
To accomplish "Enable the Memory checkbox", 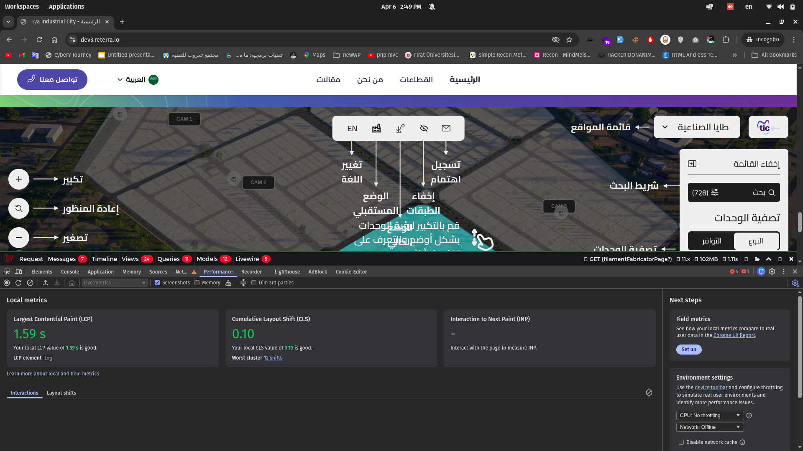I will [197, 283].
